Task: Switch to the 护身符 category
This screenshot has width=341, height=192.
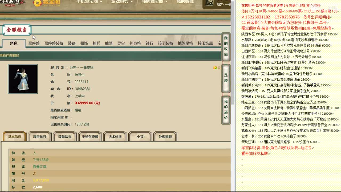Action: click(x=135, y=43)
